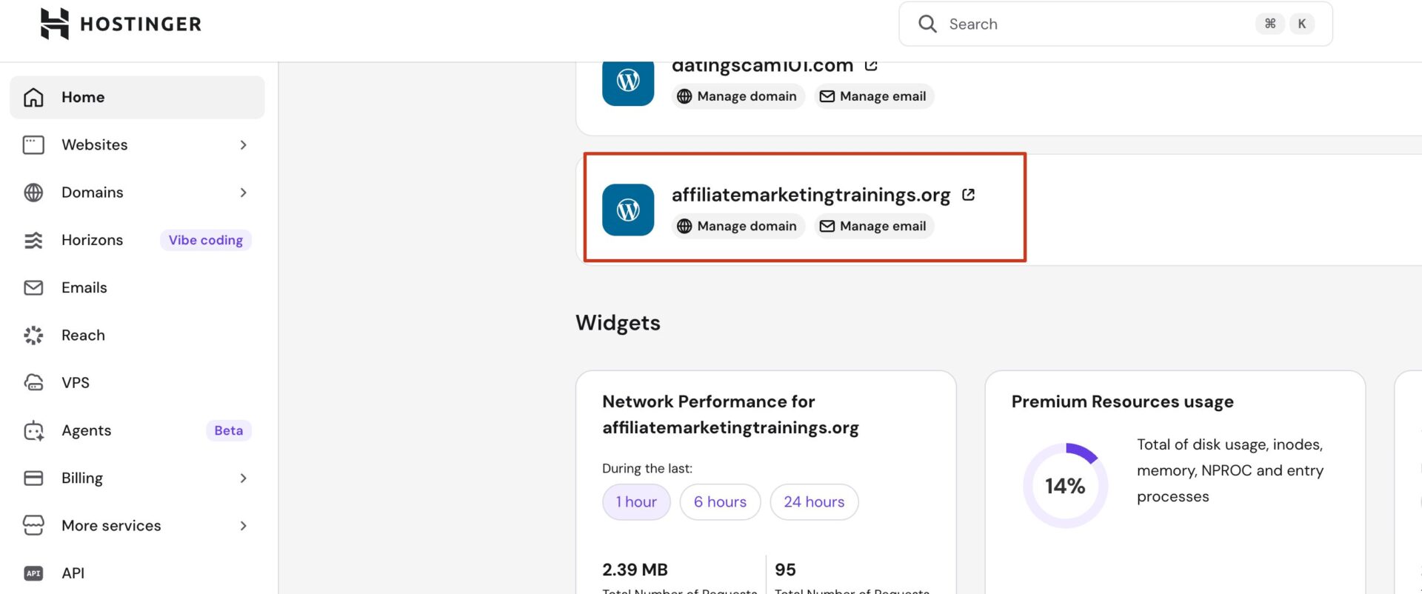Screen dimensions: 1422x594
Task: Click Manage domain for affiliatemarketingtrainings.org
Action: (738, 226)
